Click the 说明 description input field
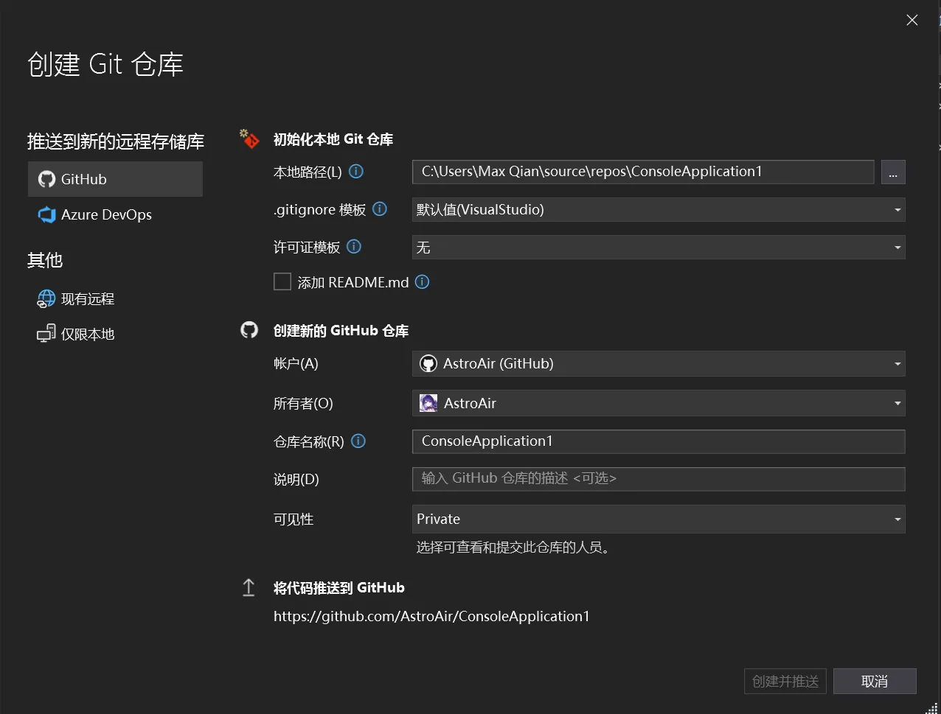The height and width of the screenshot is (714, 941). (x=658, y=479)
